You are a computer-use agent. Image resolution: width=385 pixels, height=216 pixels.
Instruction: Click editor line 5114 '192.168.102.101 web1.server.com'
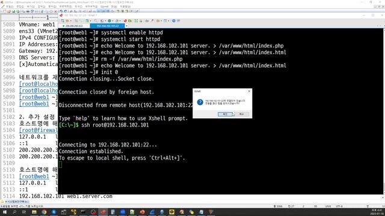66,196
